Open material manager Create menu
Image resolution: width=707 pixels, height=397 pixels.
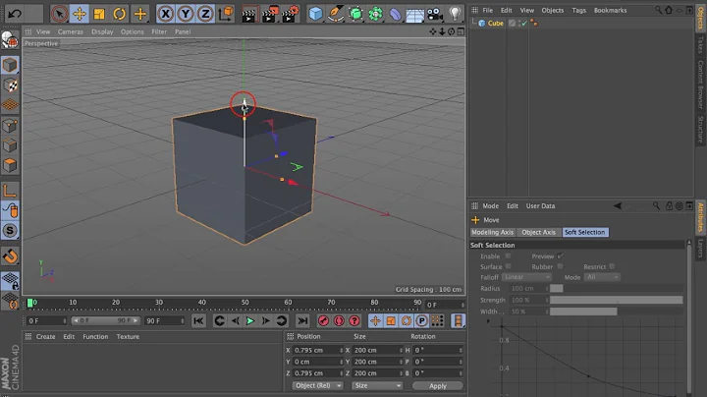pyautogui.click(x=45, y=336)
